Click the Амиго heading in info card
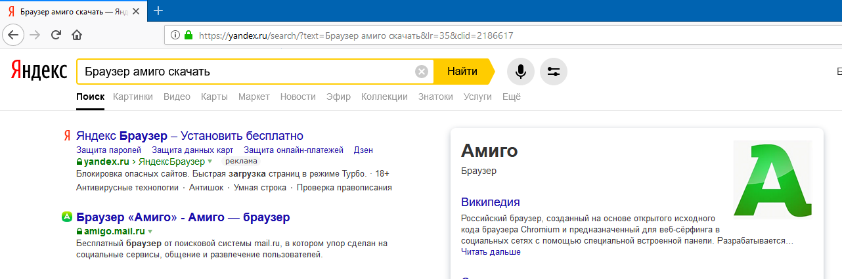 [x=489, y=151]
